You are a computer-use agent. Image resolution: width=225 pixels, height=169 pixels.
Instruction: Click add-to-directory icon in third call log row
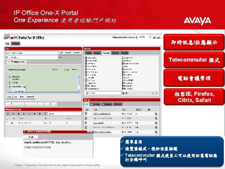156,123
